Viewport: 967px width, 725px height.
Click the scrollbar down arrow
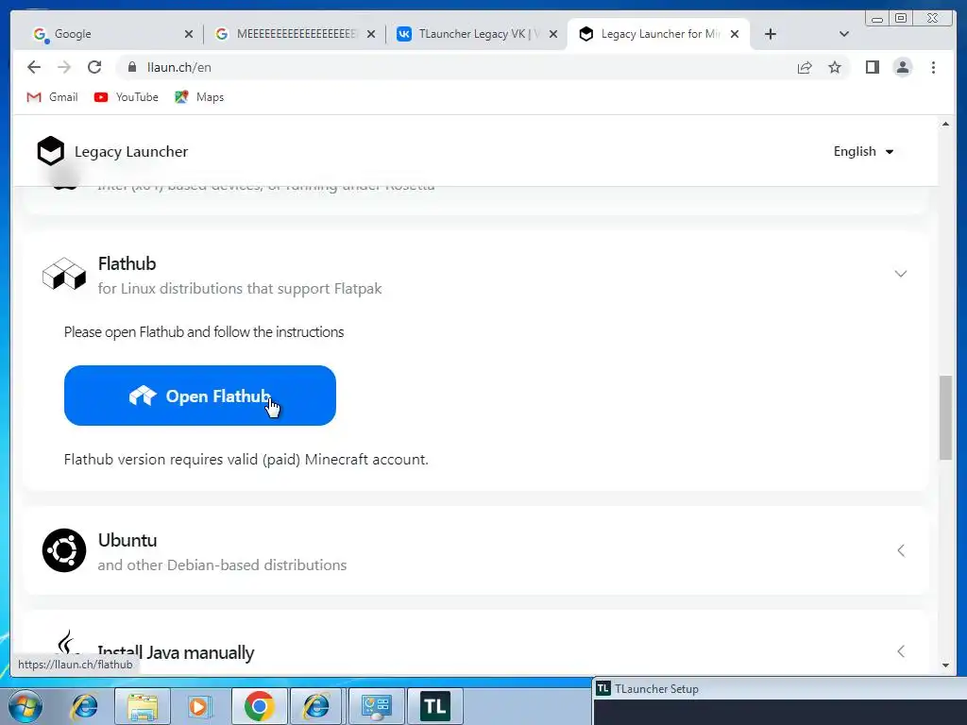pyautogui.click(x=945, y=666)
